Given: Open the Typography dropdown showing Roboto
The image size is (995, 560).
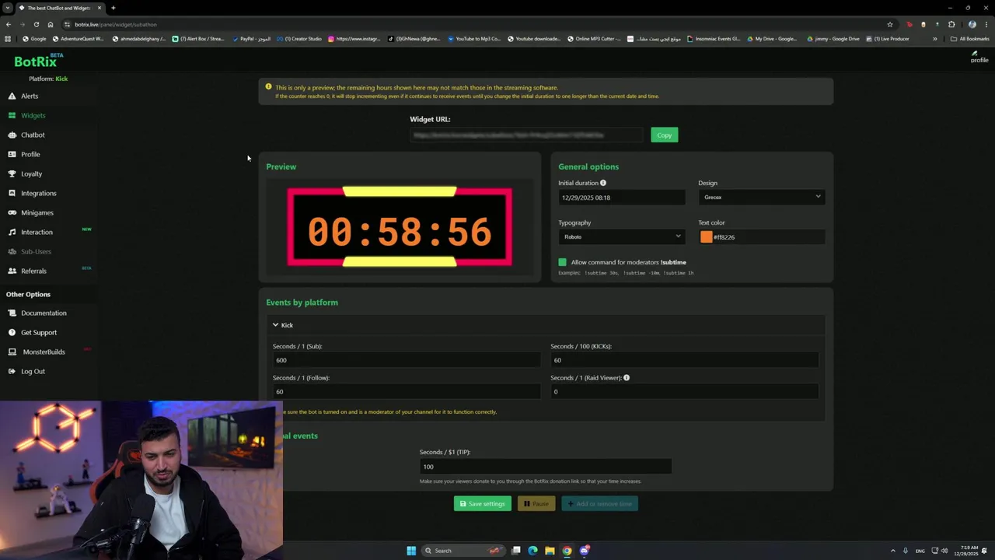Looking at the screenshot, I should click(621, 236).
